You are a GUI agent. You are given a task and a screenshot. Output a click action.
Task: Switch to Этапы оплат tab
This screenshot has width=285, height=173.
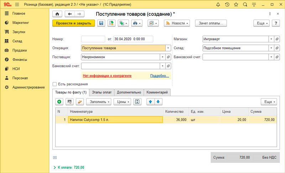point(102,93)
